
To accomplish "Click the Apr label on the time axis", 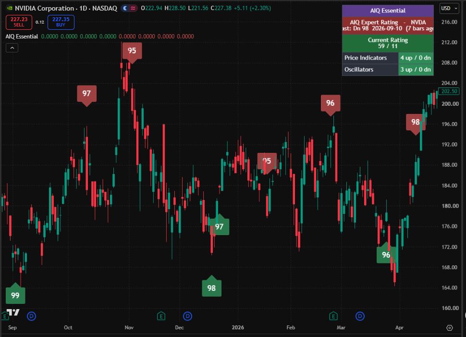I will [x=399, y=327].
